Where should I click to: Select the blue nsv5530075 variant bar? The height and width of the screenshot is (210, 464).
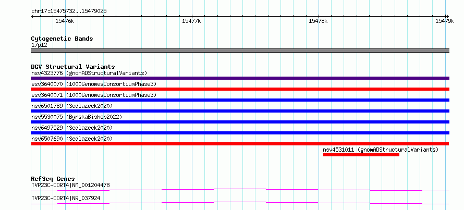click(240, 122)
